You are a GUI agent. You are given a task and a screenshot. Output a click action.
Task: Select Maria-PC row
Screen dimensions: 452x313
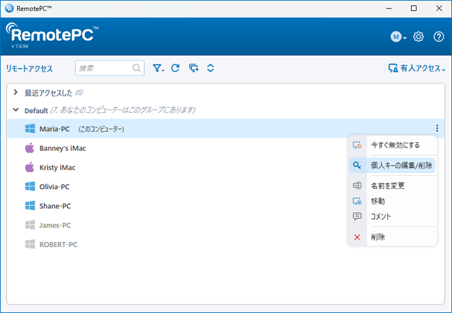pyautogui.click(x=226, y=128)
